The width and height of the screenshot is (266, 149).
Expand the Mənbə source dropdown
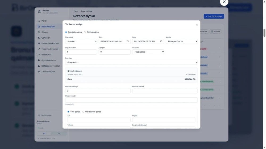(182, 41)
